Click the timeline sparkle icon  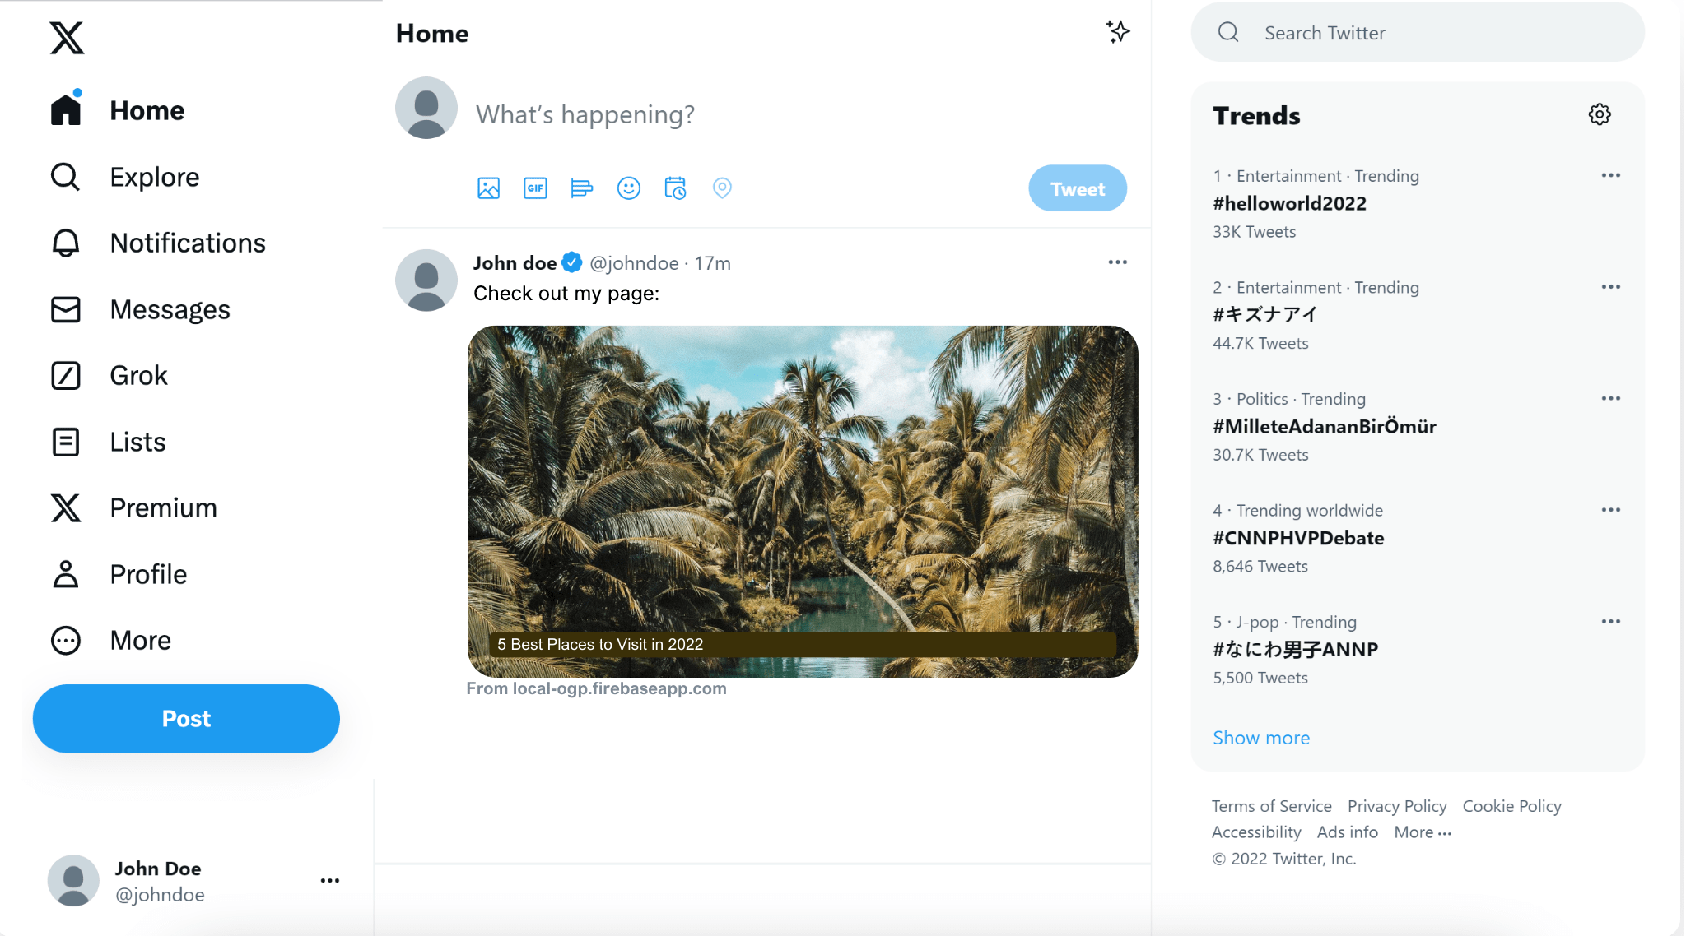[x=1117, y=32]
